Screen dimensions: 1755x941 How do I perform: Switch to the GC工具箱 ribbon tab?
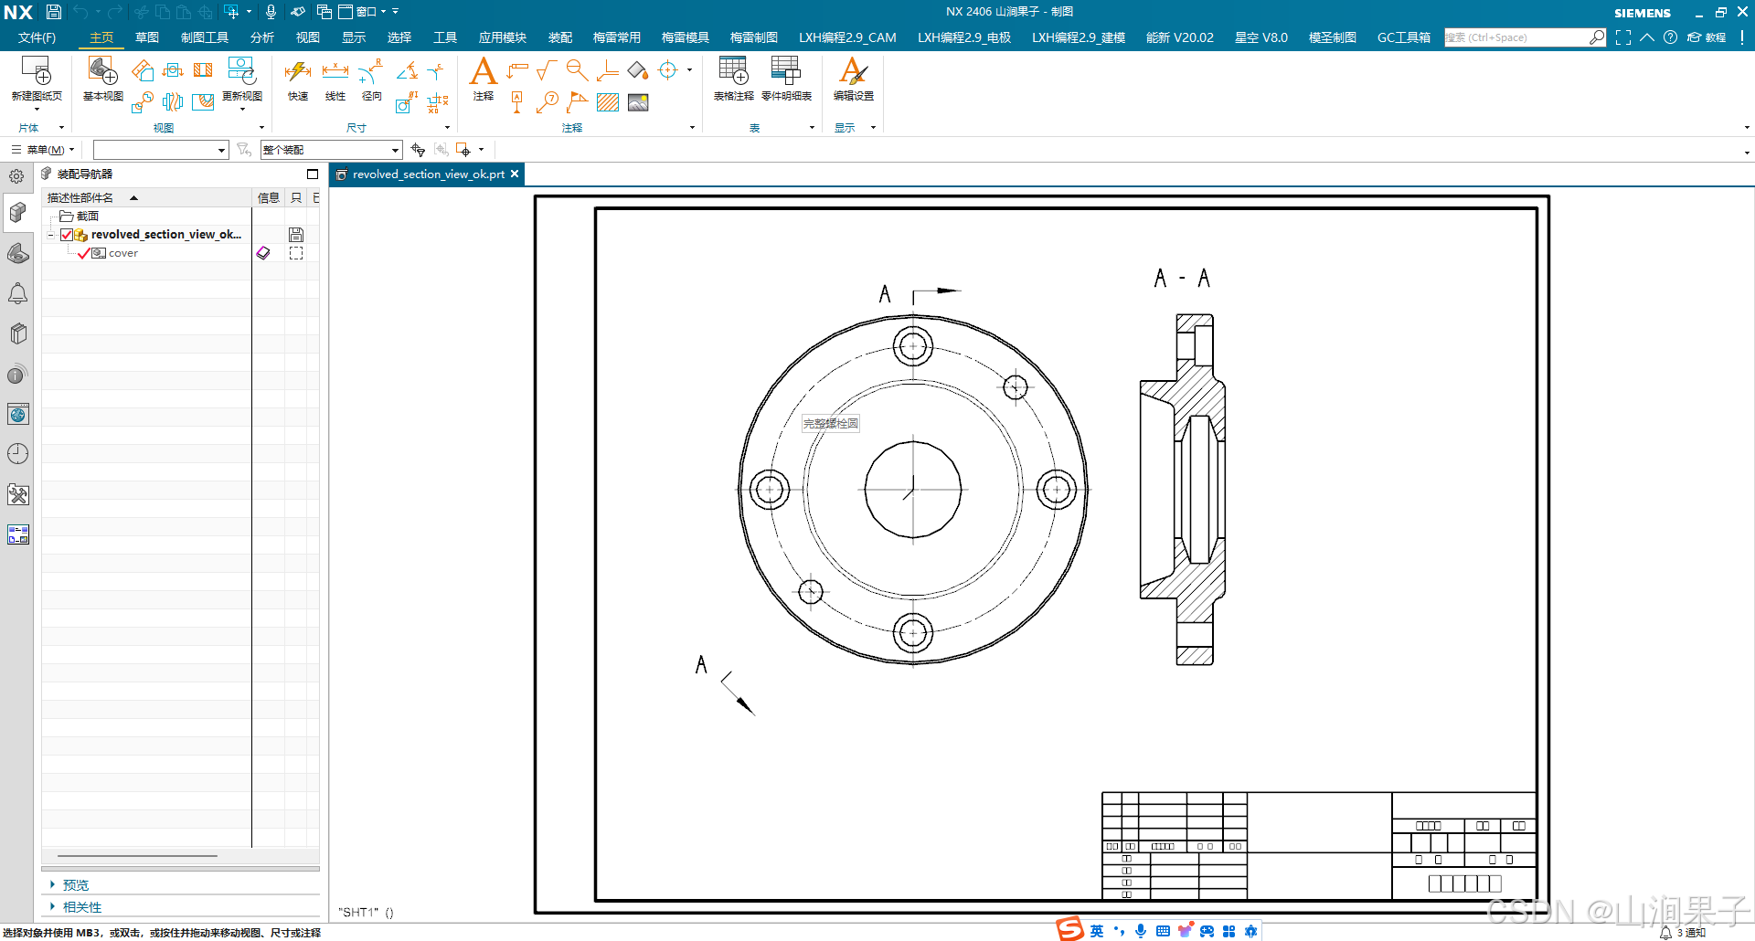pos(1403,37)
